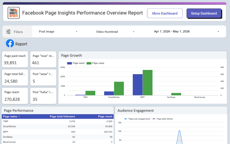
Task: Click the engagement peak in Audience Engagement chart
Action: click(x=179, y=131)
